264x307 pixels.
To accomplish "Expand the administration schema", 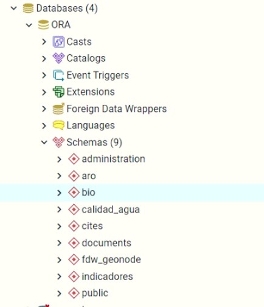I will [59, 160].
